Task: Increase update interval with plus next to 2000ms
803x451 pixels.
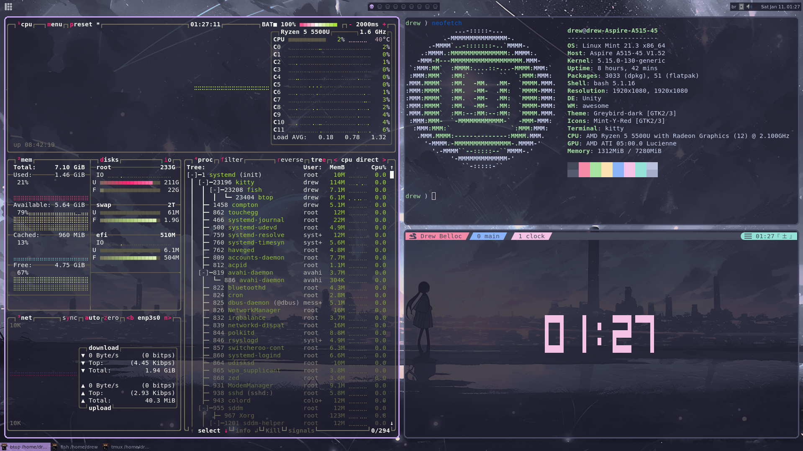Action: 384,25
